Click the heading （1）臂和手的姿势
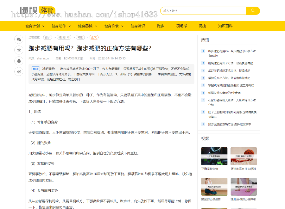 pos(43,122)
